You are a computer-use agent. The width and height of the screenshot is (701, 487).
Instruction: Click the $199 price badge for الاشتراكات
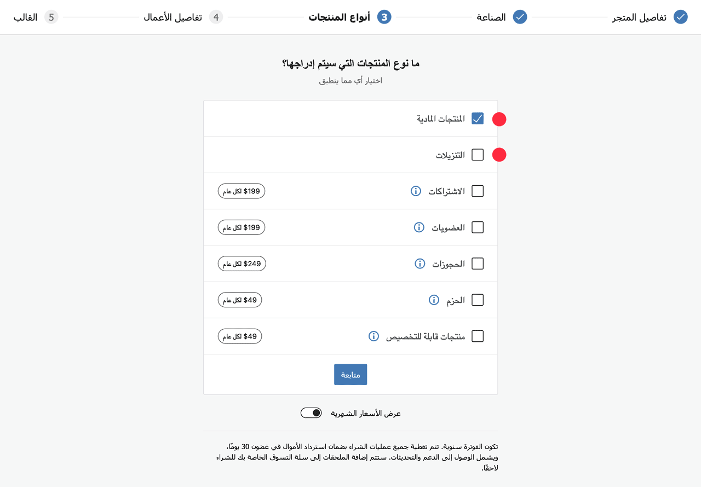tap(242, 191)
